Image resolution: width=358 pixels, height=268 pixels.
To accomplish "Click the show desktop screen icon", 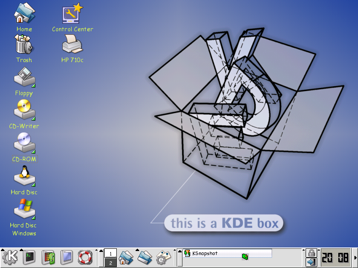I will click(x=66, y=258).
